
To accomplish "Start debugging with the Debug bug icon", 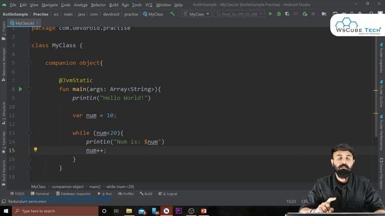I will point(279,14).
